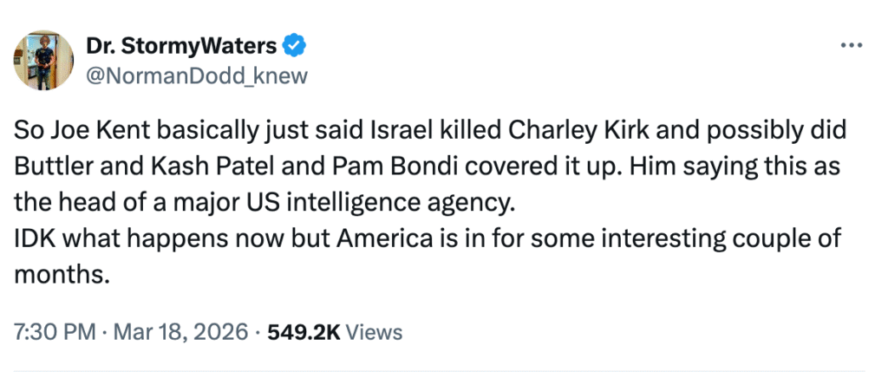The width and height of the screenshot is (888, 372).
Task: Open the three-dot more options menu
Action: coord(852,45)
